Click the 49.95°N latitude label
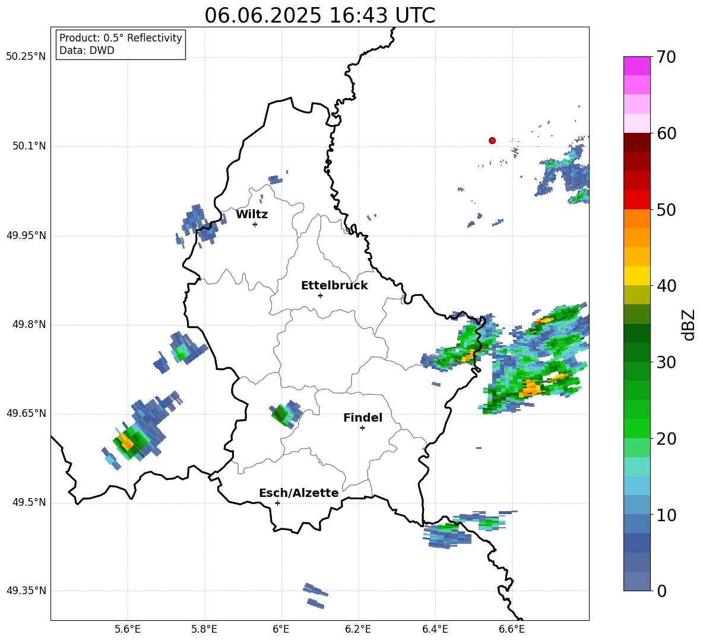Image resolution: width=703 pixels, height=641 pixels. 27,235
